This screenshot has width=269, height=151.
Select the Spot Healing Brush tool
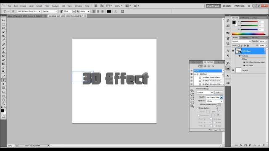(x=3, y=44)
